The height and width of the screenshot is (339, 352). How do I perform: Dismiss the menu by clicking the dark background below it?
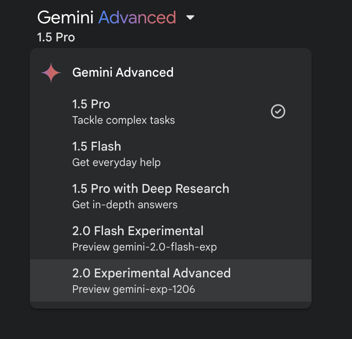(x=176, y=324)
